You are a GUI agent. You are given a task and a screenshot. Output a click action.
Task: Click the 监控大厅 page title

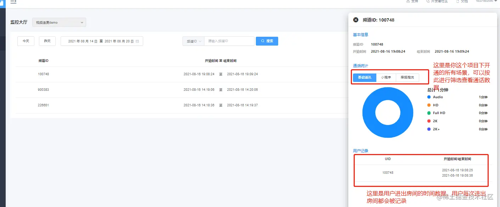[x=19, y=22]
